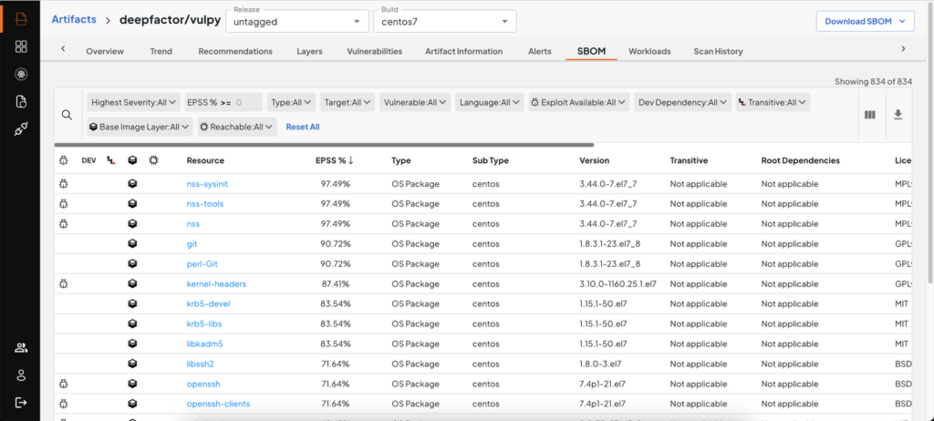
Task: Expand the Vulnerable filter
Action: tap(415, 102)
